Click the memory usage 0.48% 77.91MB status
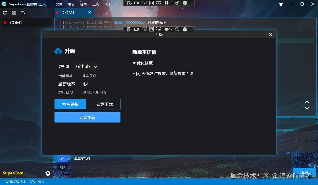Viewport: 318px width, 185px height. [x=15, y=182]
